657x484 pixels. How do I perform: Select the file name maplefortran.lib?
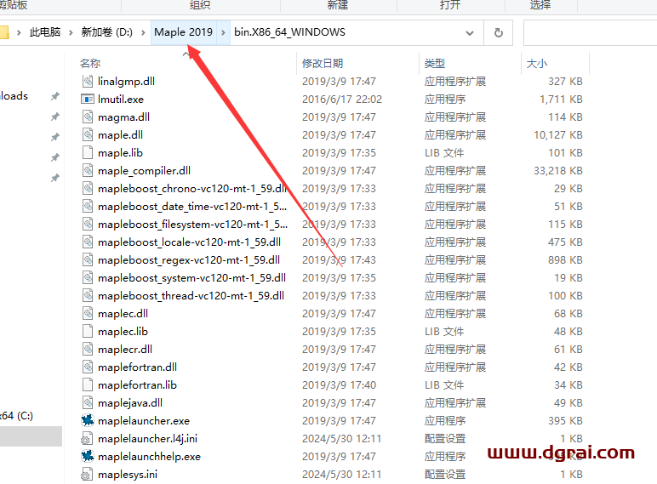click(x=137, y=385)
